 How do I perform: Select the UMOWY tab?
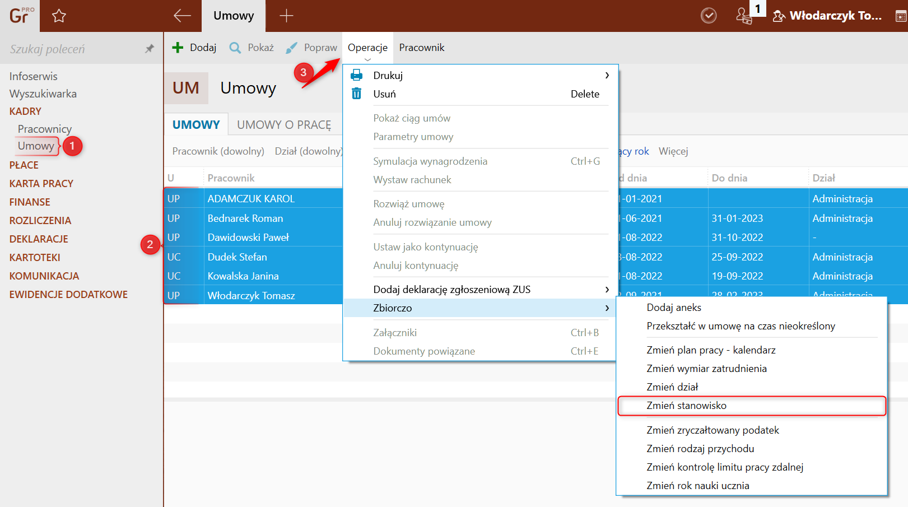pyautogui.click(x=196, y=124)
